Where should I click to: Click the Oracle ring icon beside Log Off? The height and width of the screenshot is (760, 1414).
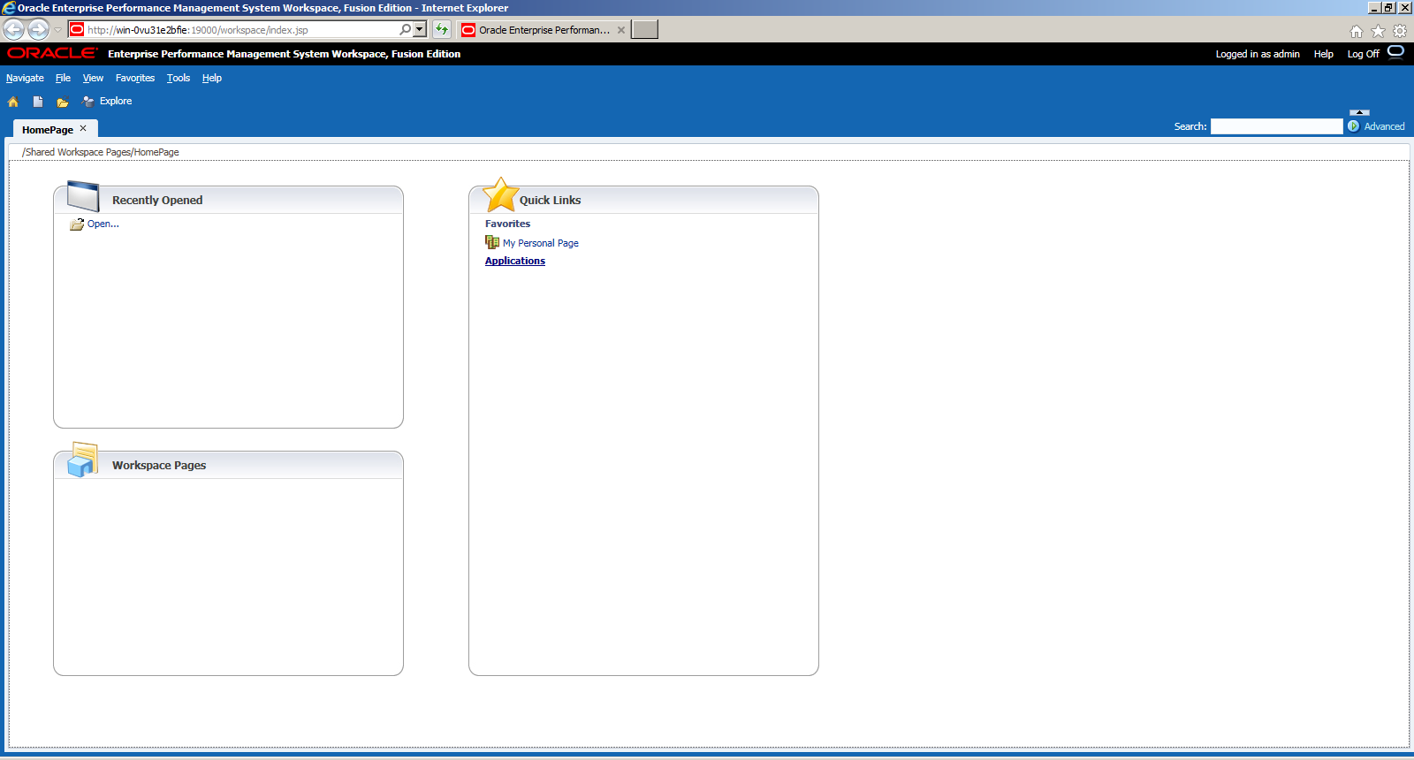tap(1395, 52)
